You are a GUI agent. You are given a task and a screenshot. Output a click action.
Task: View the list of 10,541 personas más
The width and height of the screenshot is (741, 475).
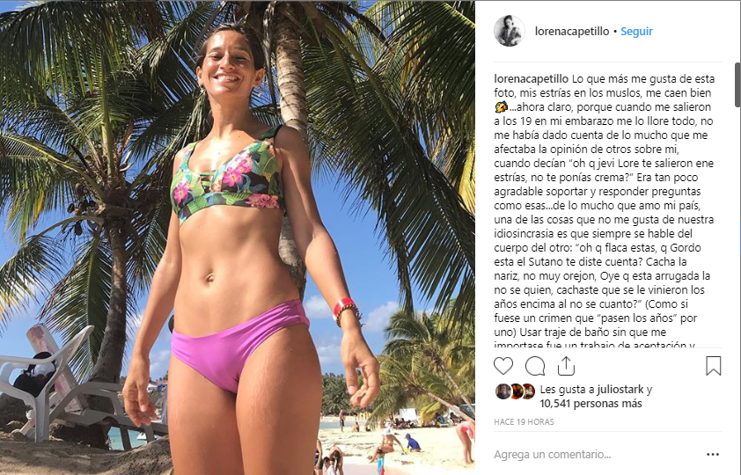(591, 404)
